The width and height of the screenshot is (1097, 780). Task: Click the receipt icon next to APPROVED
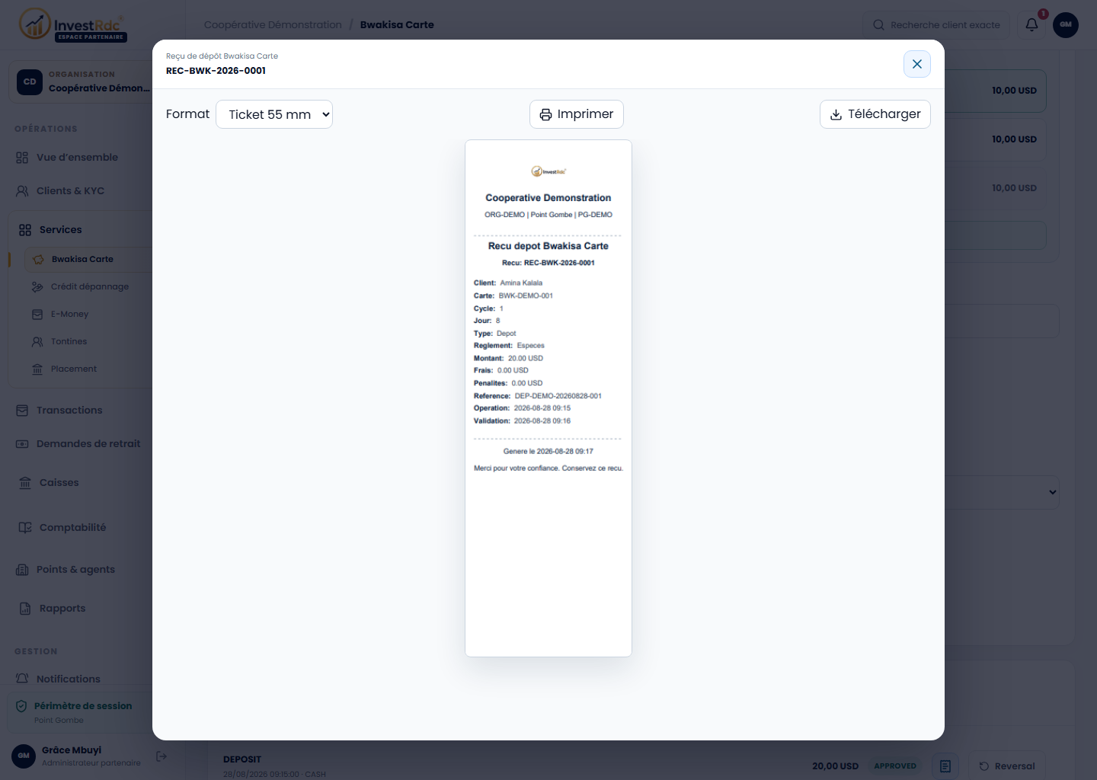[945, 766]
